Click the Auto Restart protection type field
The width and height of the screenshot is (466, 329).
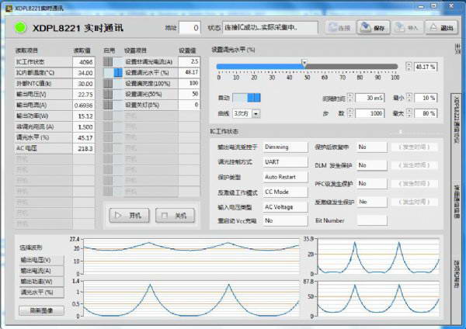[x=285, y=177]
